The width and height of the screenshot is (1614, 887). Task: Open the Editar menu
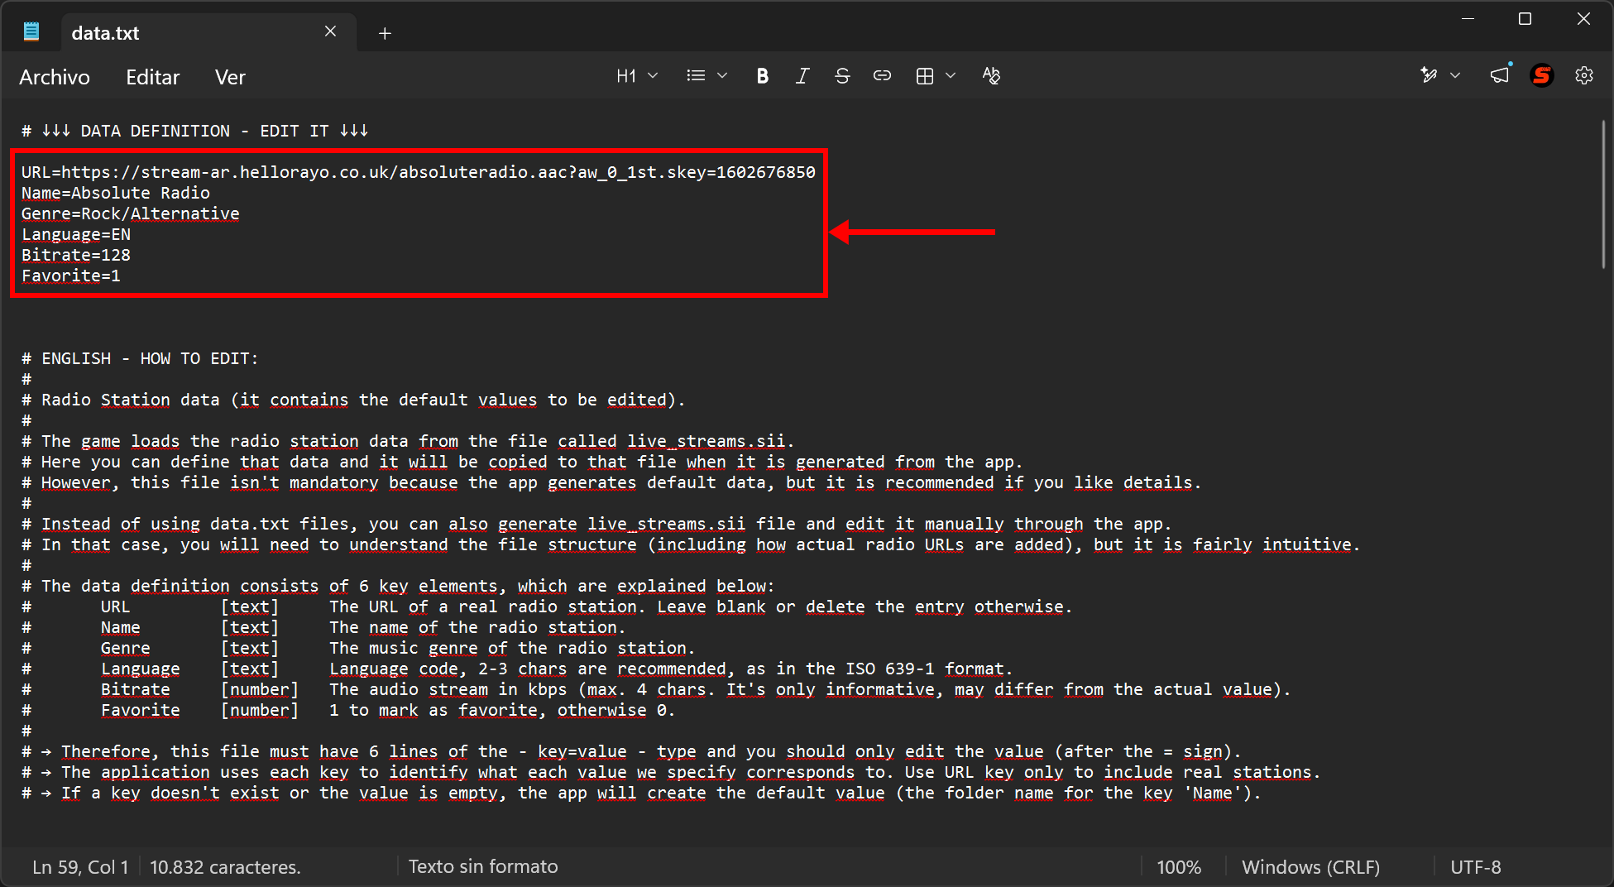152,77
